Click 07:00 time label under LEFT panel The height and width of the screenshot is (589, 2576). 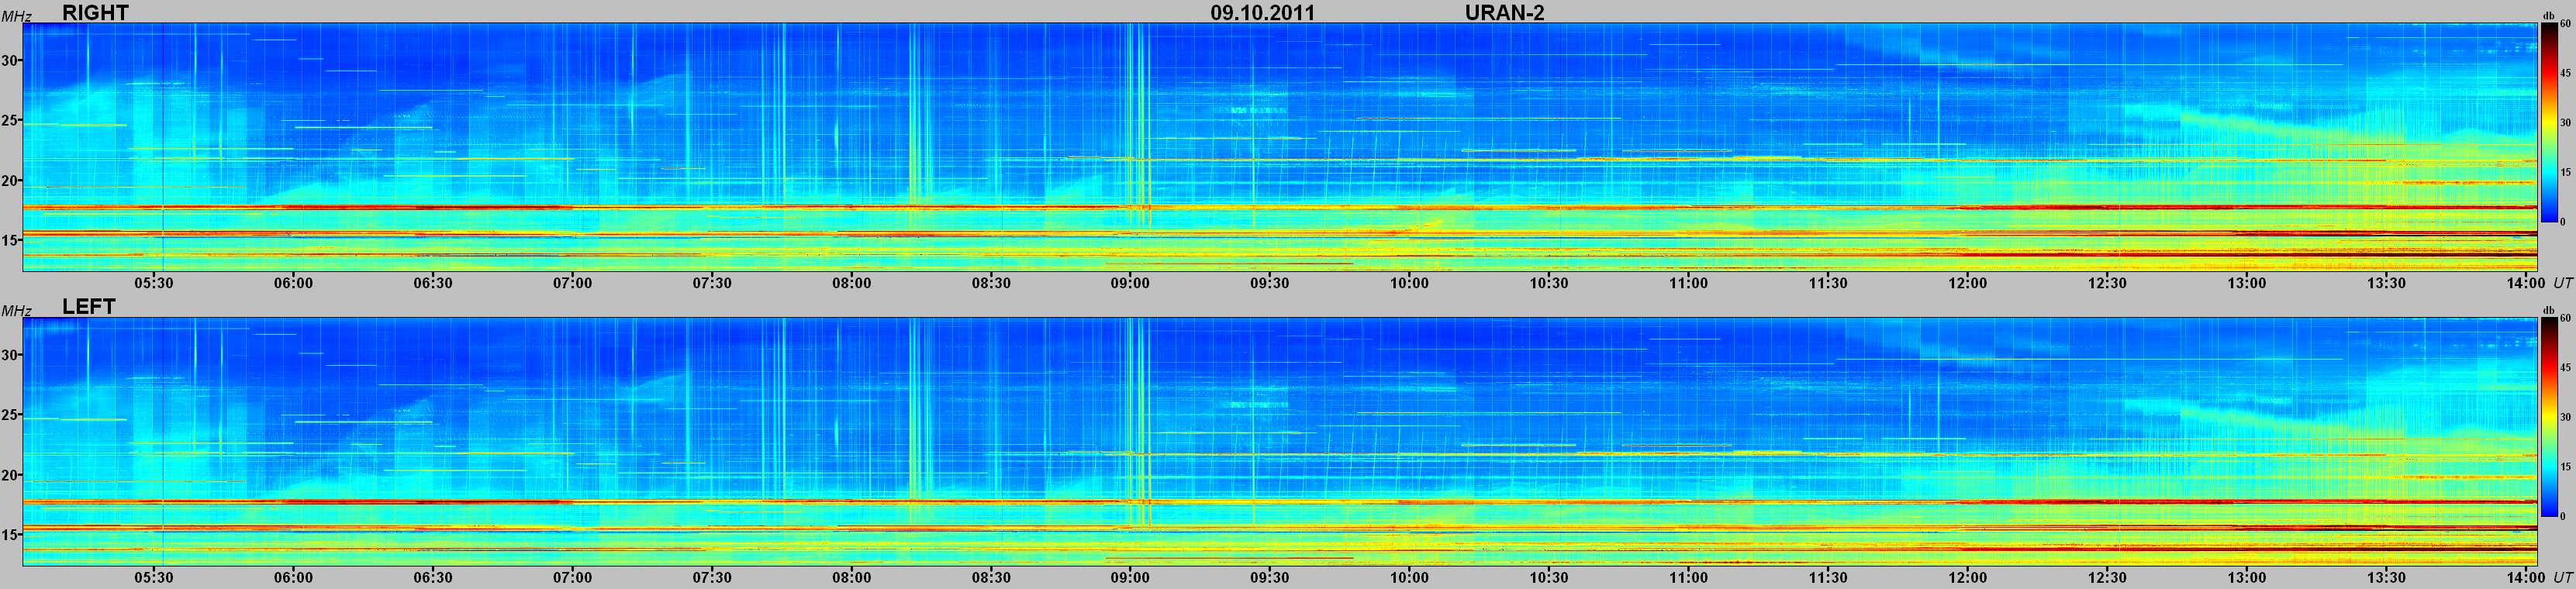coord(572,577)
